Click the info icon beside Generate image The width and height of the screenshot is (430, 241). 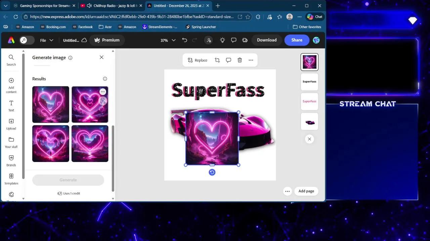click(x=70, y=58)
